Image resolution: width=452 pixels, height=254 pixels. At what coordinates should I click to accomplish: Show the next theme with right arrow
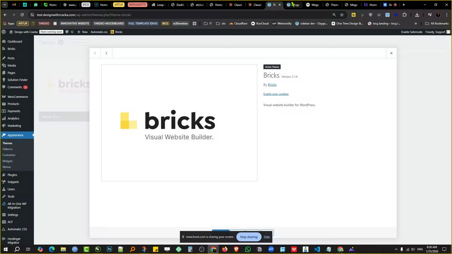(x=106, y=53)
